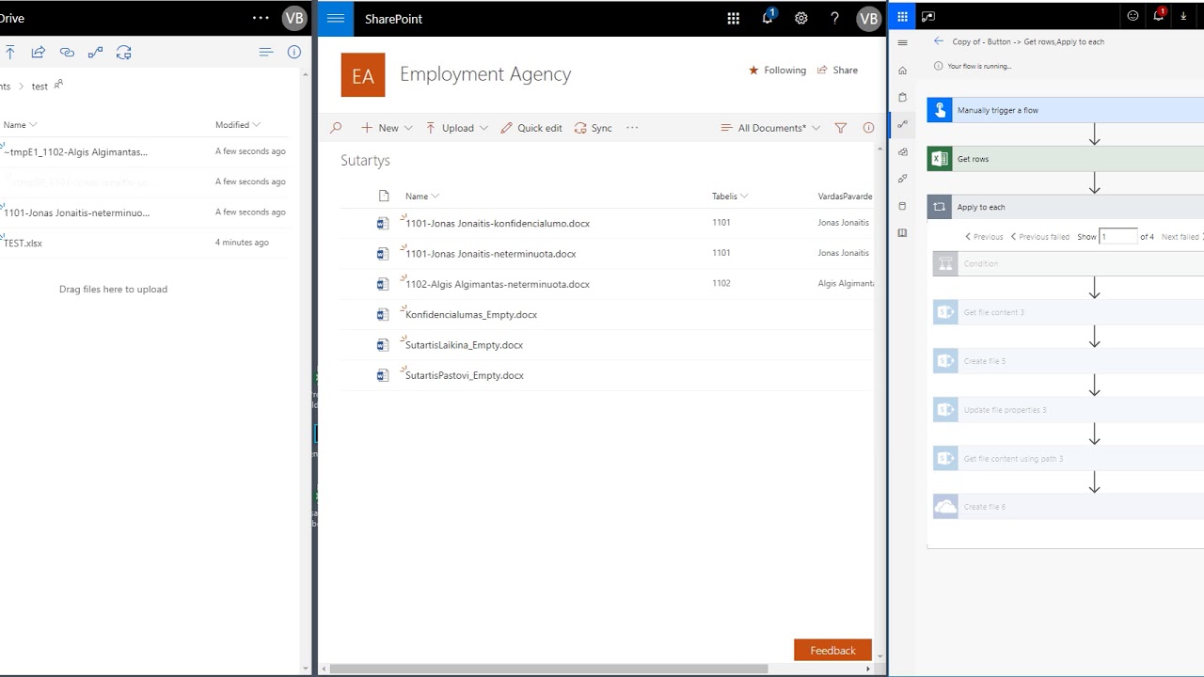Click the Employment Agency site title
Image resolution: width=1204 pixels, height=677 pixels.
coord(485,74)
